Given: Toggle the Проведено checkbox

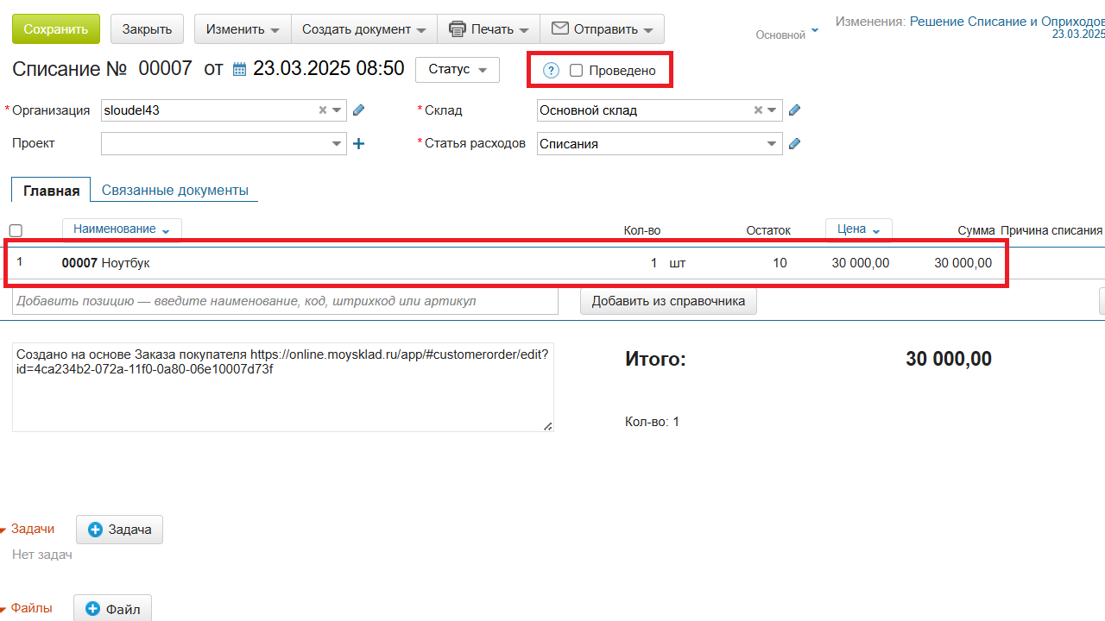Looking at the screenshot, I should click(x=577, y=71).
